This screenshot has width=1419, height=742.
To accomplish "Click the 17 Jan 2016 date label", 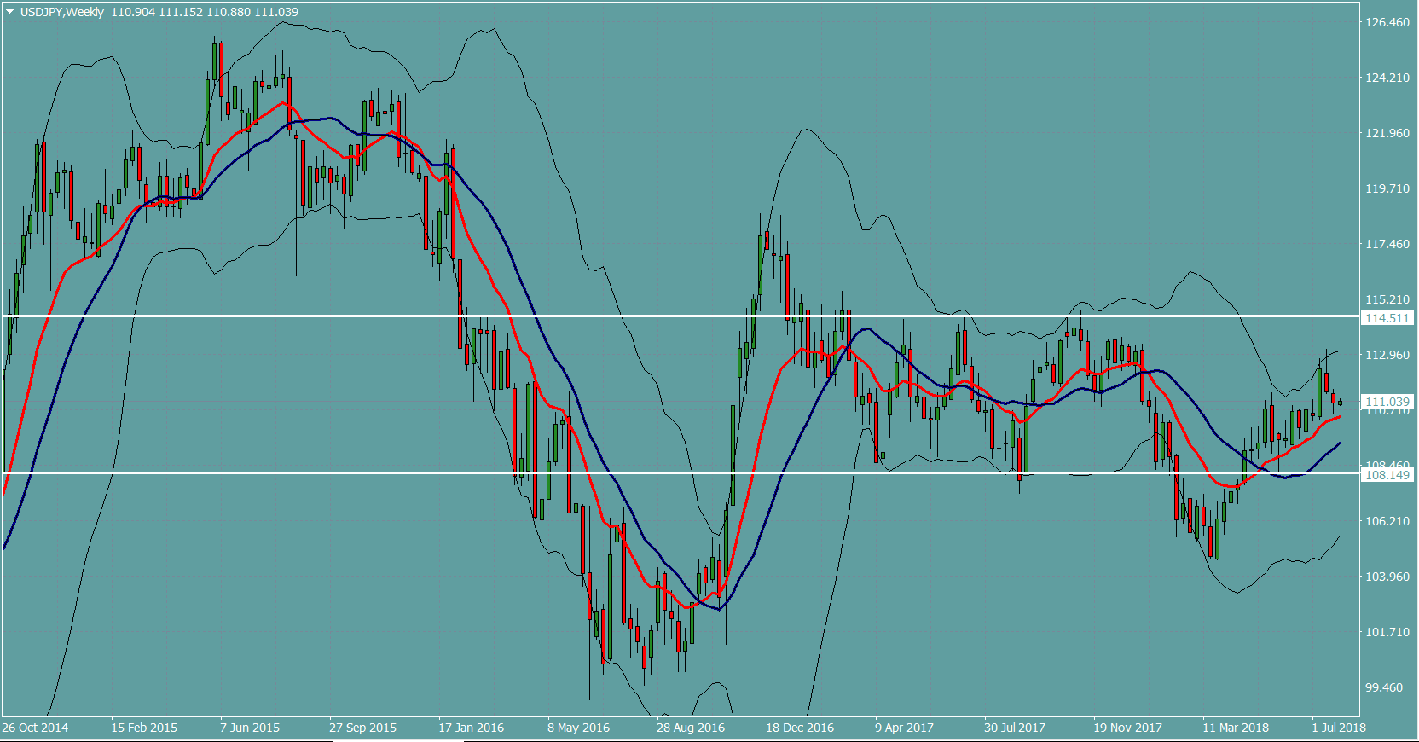I will [471, 728].
